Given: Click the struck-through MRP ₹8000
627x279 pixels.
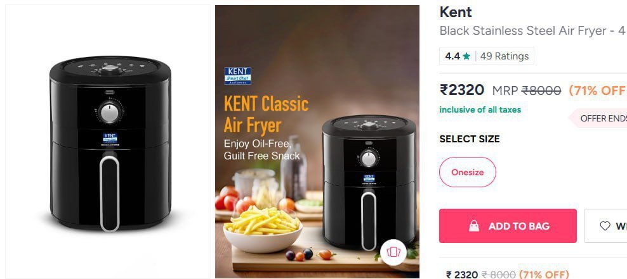Looking at the screenshot, I should 527,91.
